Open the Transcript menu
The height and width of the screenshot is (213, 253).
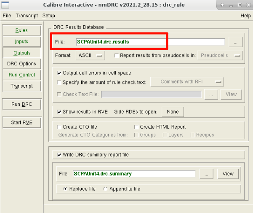[x=27, y=16]
